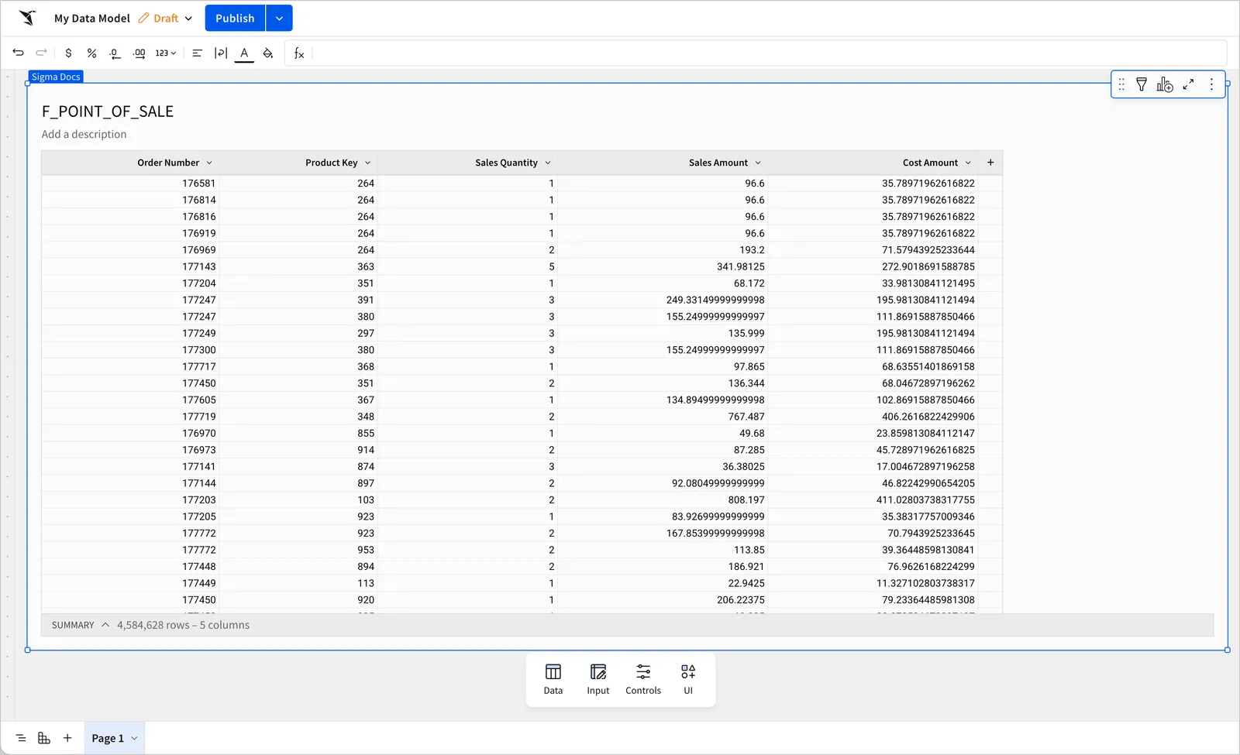Add an Input element

[x=598, y=679]
